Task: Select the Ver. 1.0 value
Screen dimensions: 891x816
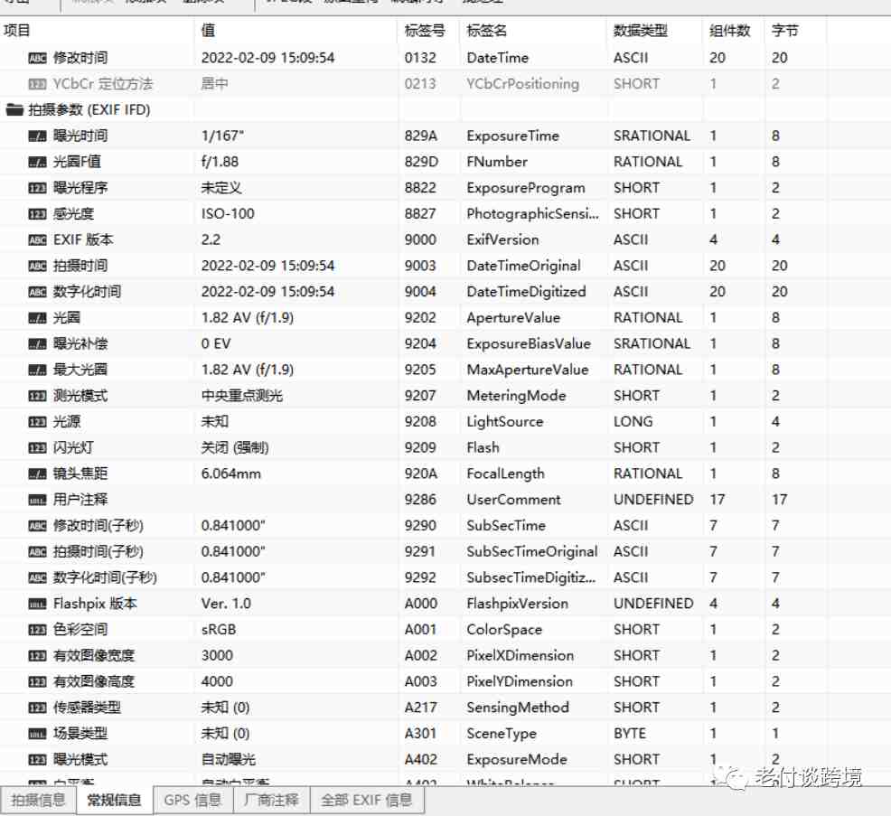Action: click(x=226, y=604)
